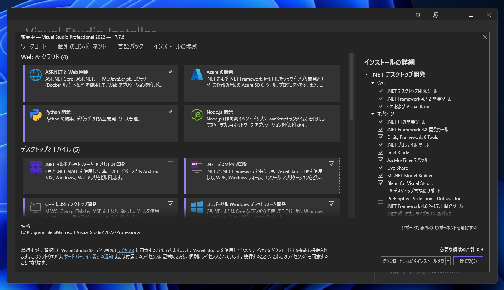Collapse the .NET デスクトップ開発 details
Viewport: 504px width, 290px height.
pos(367,74)
